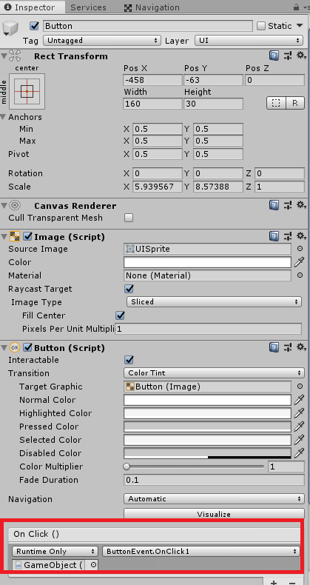310x585 pixels.
Task: Open Navigation dropdown showing Automatic
Action: [x=214, y=499]
